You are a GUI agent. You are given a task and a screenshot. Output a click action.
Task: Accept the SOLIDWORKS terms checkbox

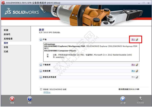tap(41, 89)
